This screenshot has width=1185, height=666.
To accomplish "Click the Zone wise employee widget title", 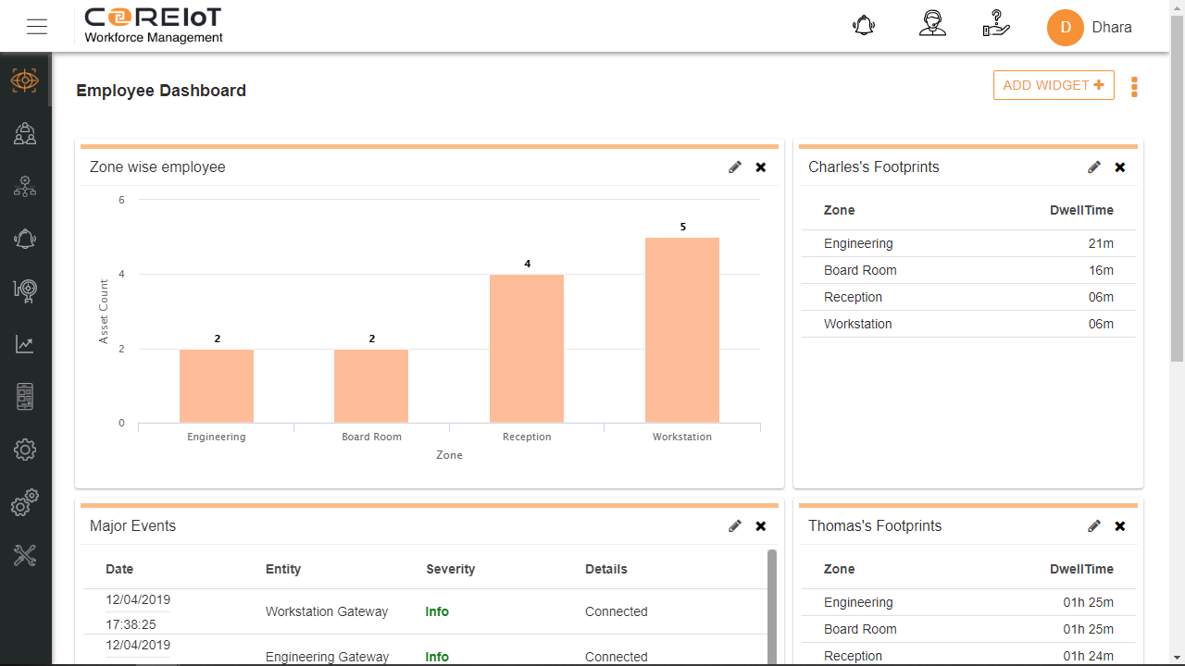I will pos(157,167).
